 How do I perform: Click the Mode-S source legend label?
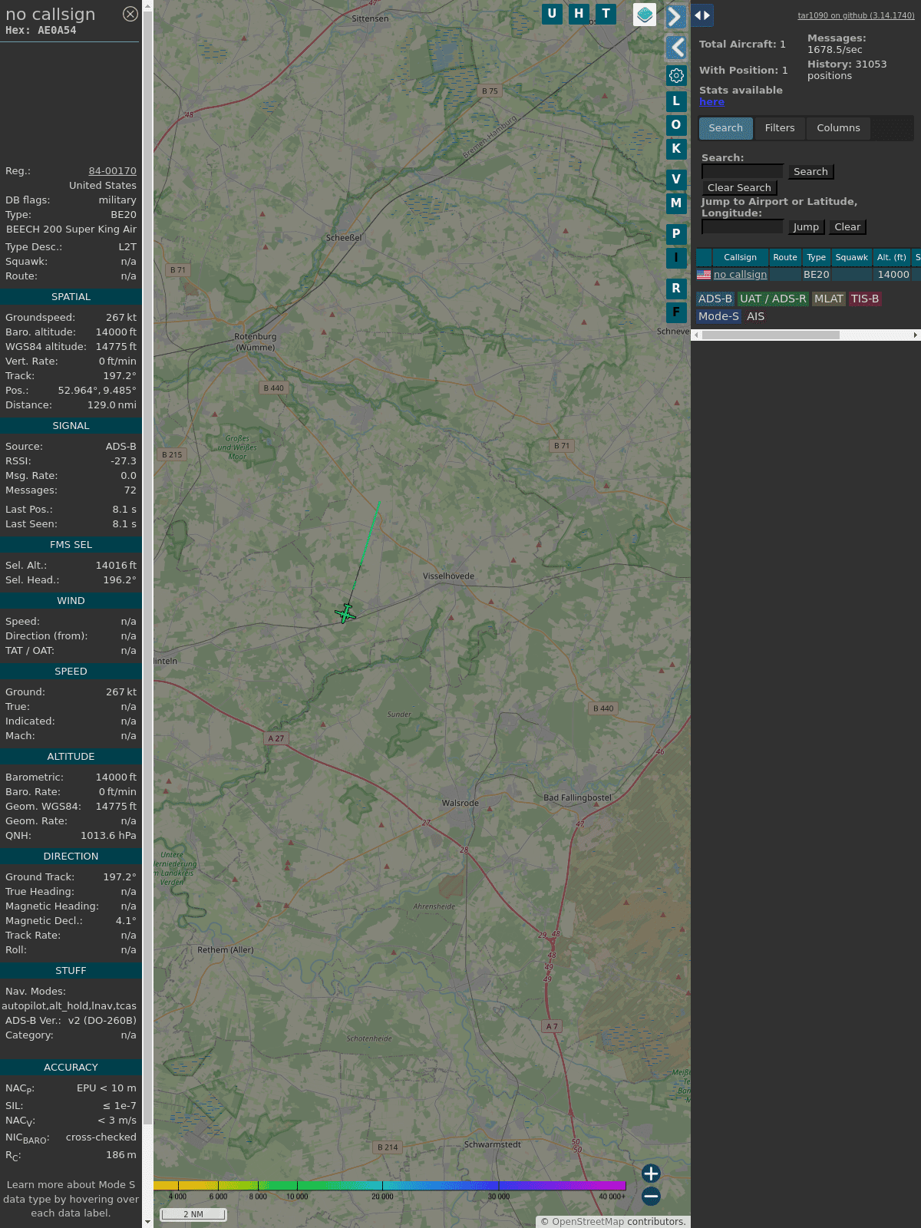pyautogui.click(x=718, y=317)
